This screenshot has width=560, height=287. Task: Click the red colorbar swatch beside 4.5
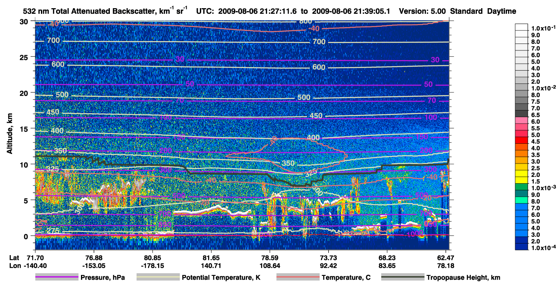click(522, 140)
